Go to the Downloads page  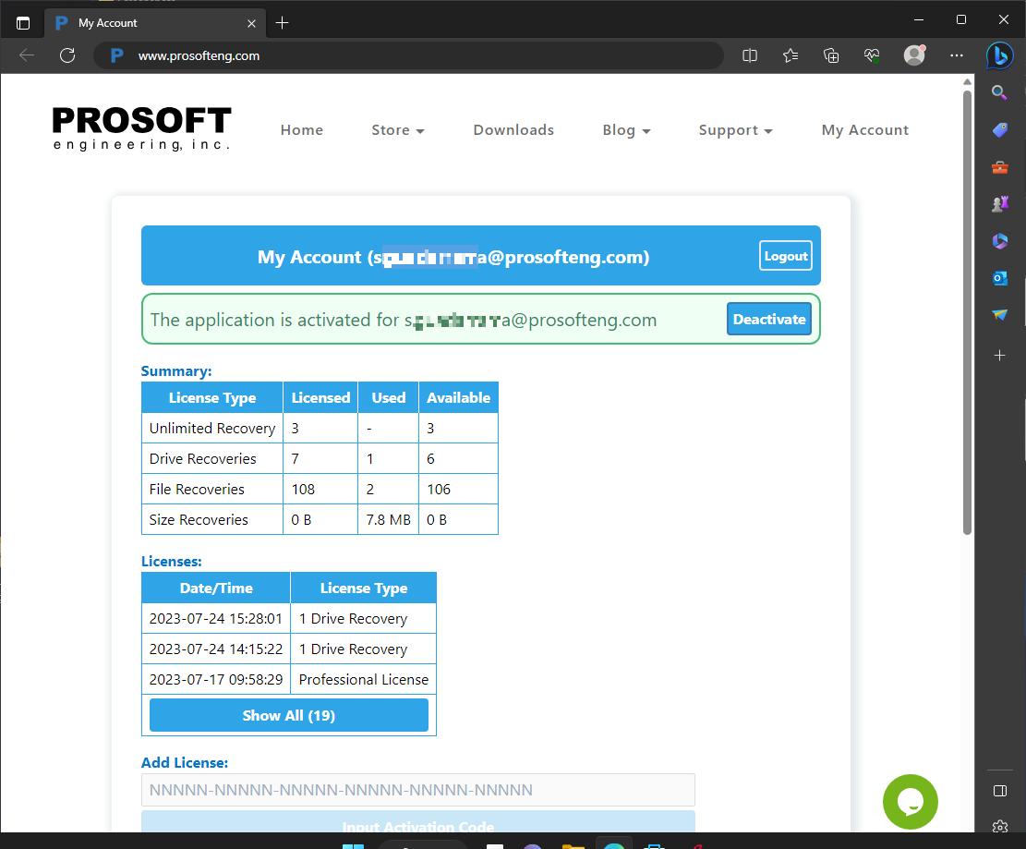[x=513, y=130]
